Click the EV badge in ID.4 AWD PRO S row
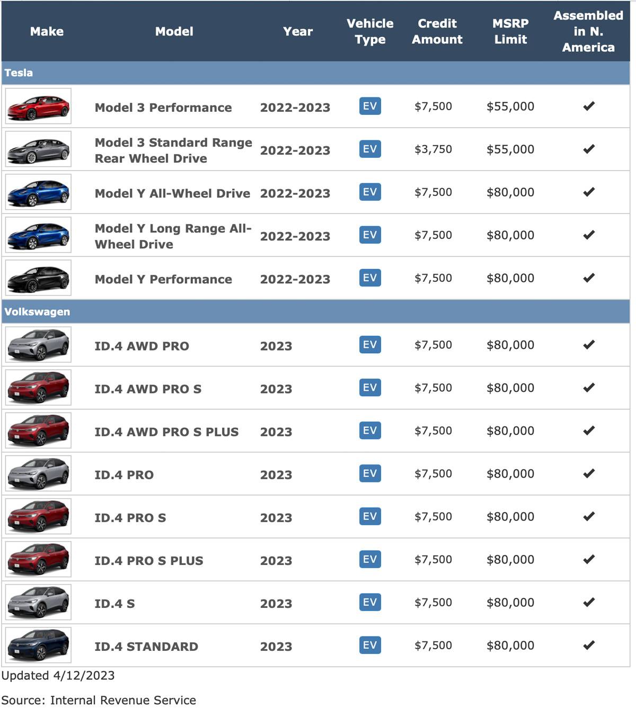The height and width of the screenshot is (717, 636). pos(370,387)
